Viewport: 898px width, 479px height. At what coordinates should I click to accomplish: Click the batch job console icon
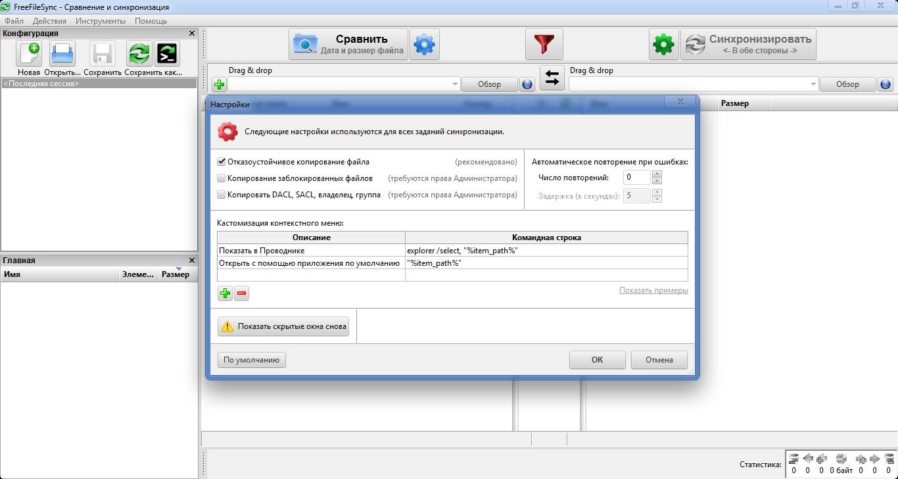168,54
